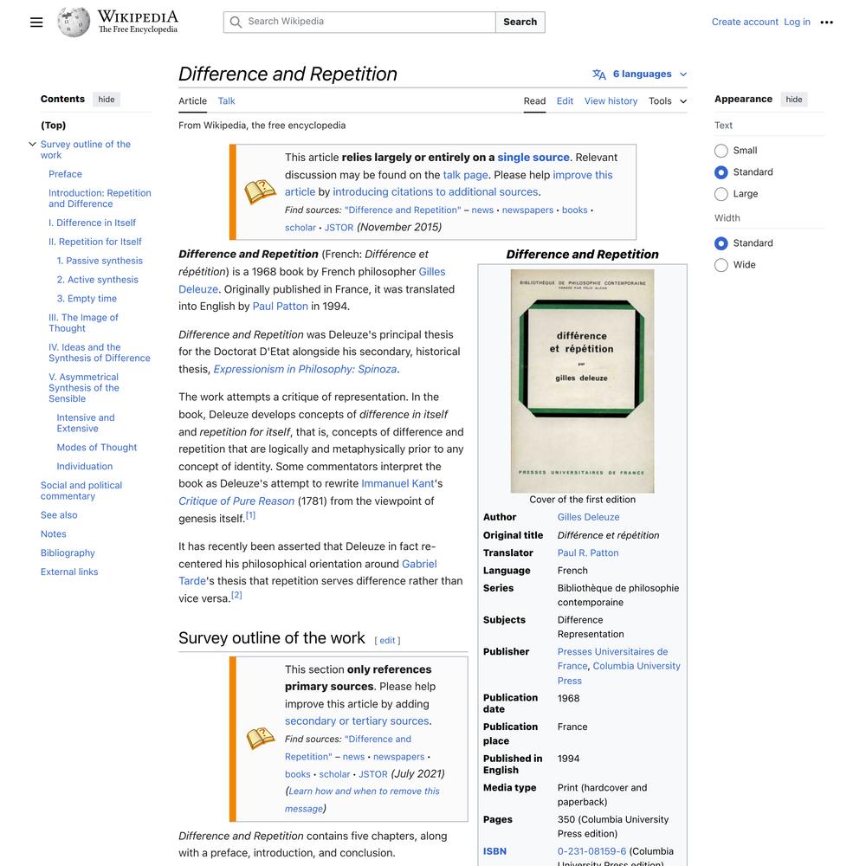
Task: Select Standard width option
Action: click(x=721, y=243)
